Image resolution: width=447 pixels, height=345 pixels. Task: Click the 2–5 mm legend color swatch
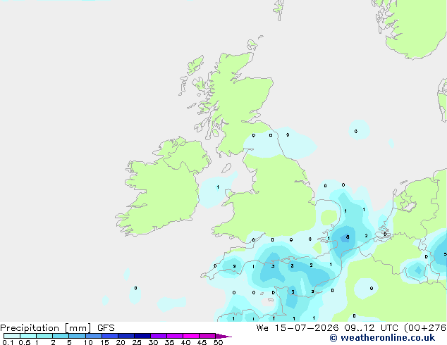point(61,336)
